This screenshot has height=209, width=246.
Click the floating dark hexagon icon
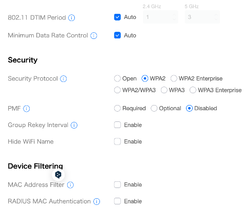pyautogui.click(x=58, y=175)
